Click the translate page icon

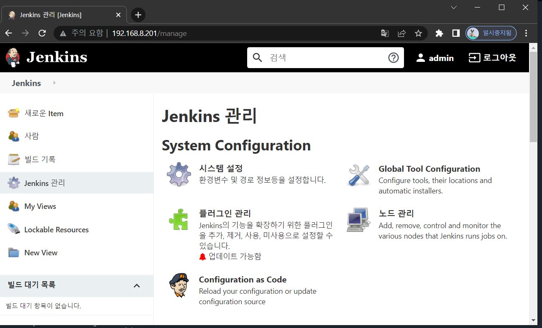click(385, 33)
